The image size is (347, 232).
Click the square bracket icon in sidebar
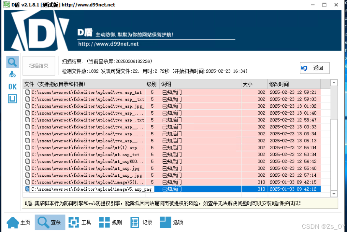[12, 99]
